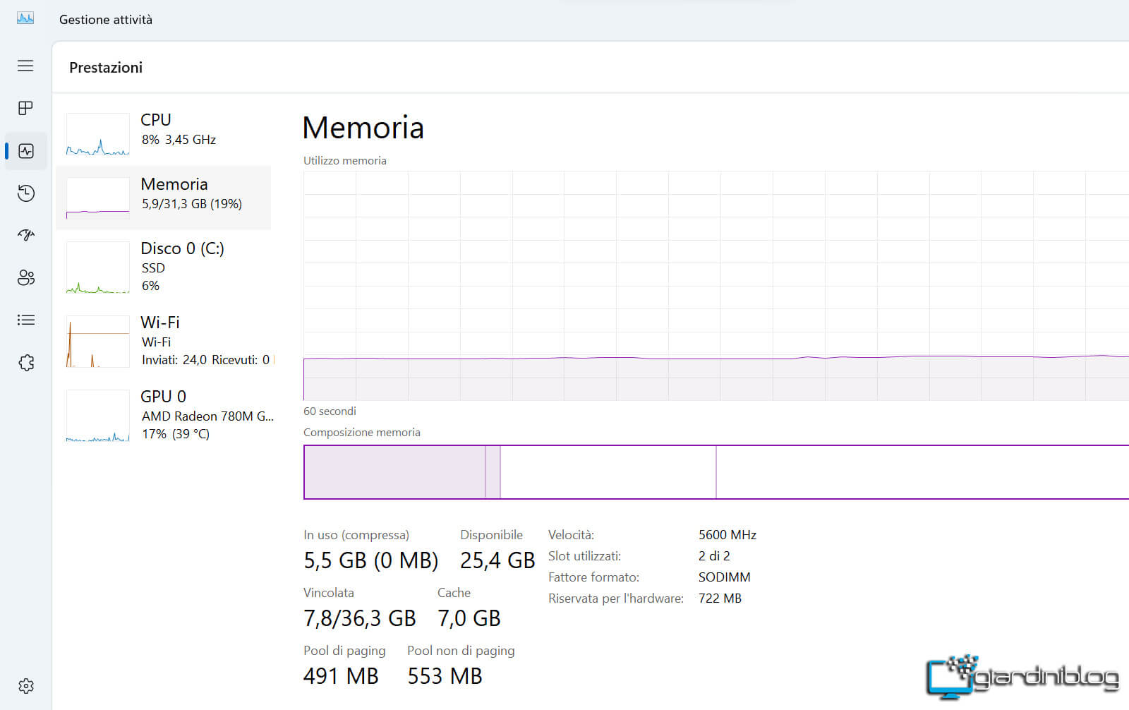
Task: Click the 491 MB paged pool value
Action: point(341,676)
